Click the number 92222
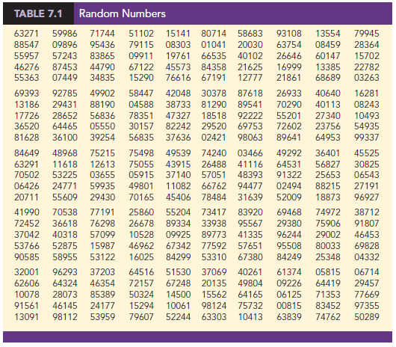Image resolution: width=396 pixels, height=347 pixels. click(250, 116)
